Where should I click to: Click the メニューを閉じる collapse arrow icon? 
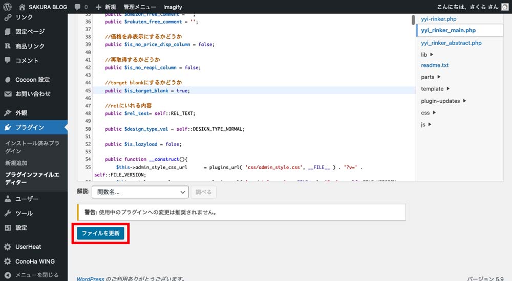click(x=8, y=275)
